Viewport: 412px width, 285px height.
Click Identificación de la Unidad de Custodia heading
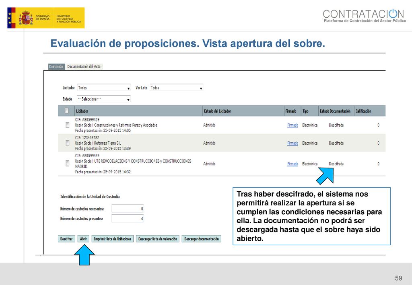pos(90,197)
